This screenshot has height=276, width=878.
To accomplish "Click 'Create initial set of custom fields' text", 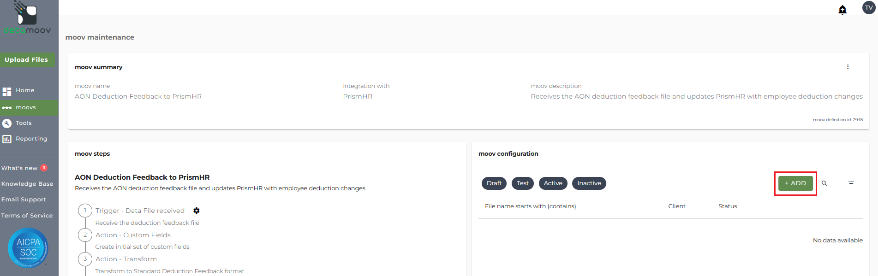I will click(142, 247).
